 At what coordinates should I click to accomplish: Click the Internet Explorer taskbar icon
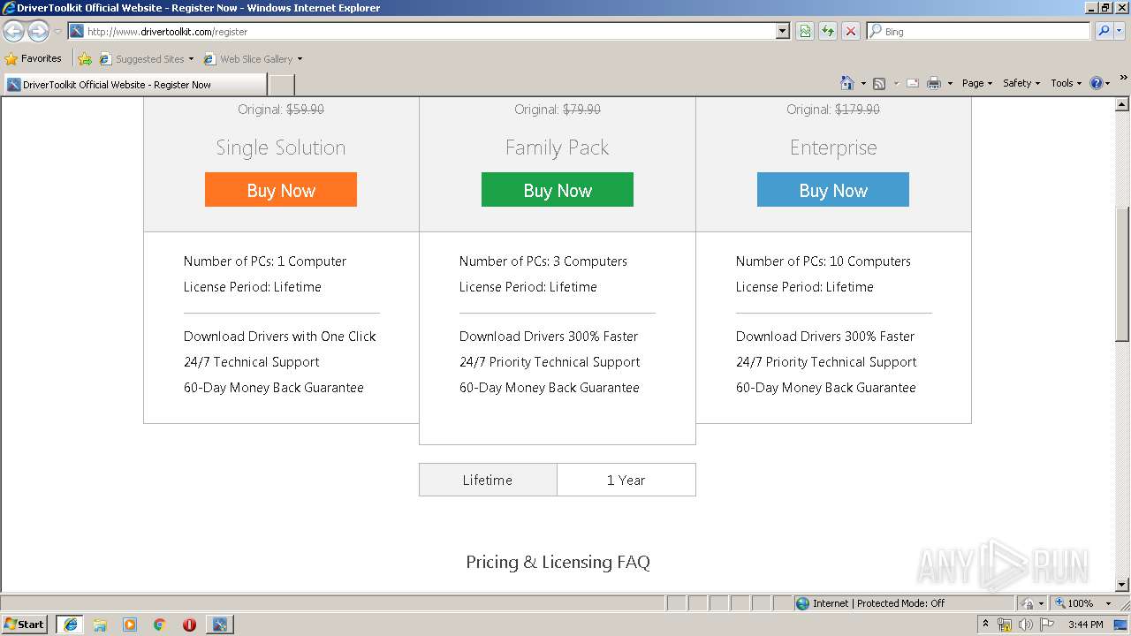pyautogui.click(x=70, y=625)
